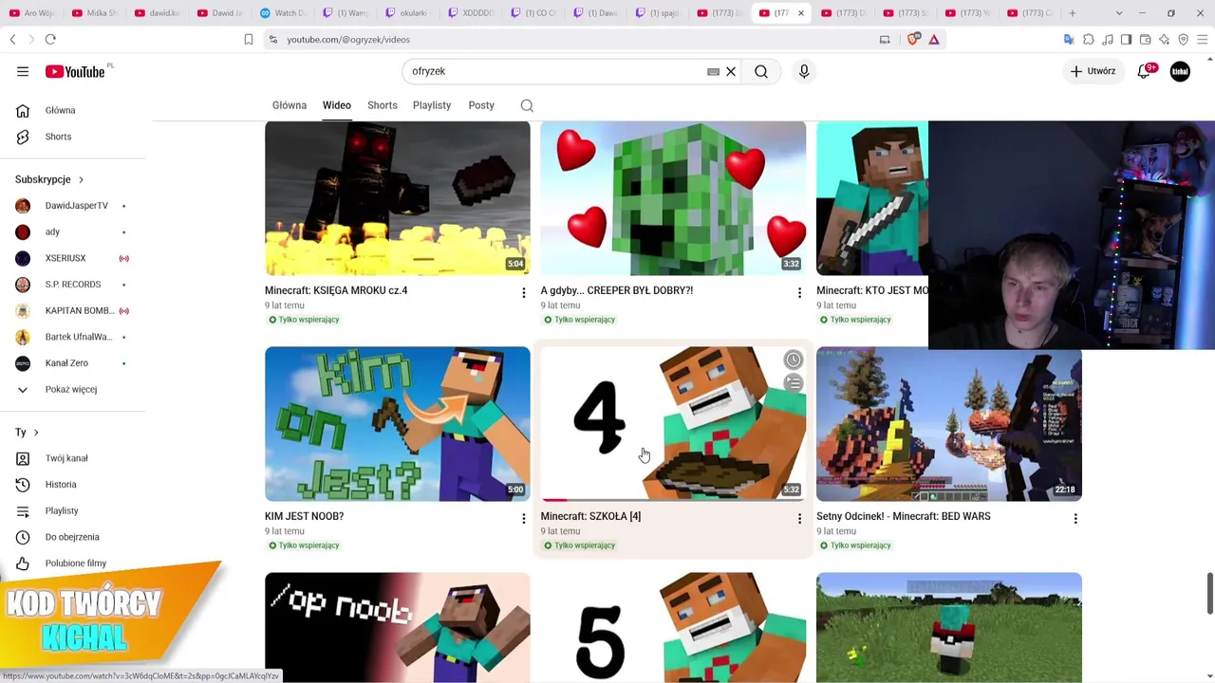Open the account avatar menu
1215x683 pixels.
pos(1180,71)
